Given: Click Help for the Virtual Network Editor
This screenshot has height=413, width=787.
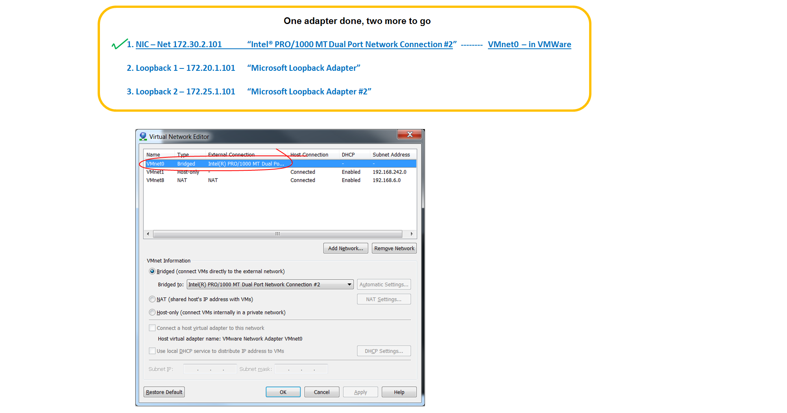Looking at the screenshot, I should [x=399, y=392].
